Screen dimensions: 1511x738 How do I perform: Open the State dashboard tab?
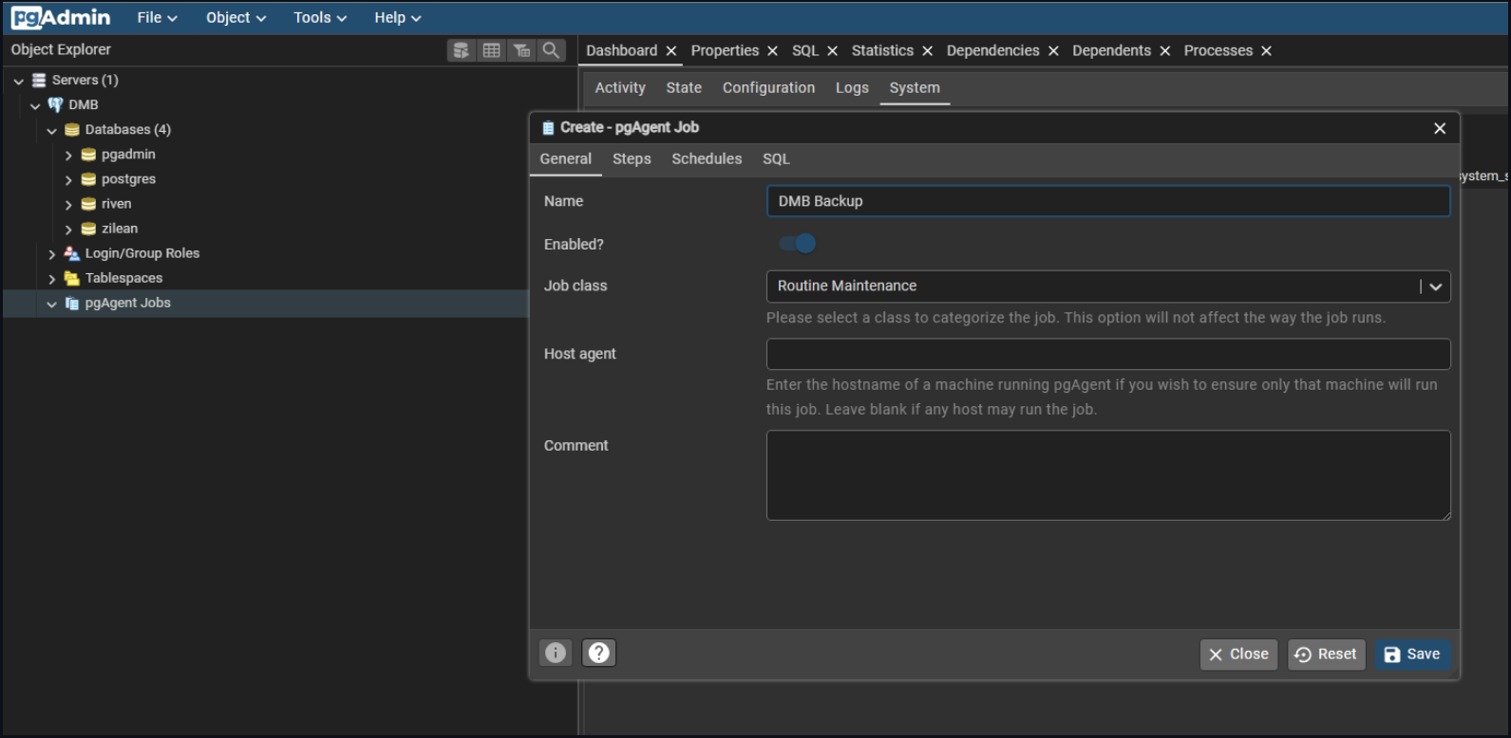[684, 87]
